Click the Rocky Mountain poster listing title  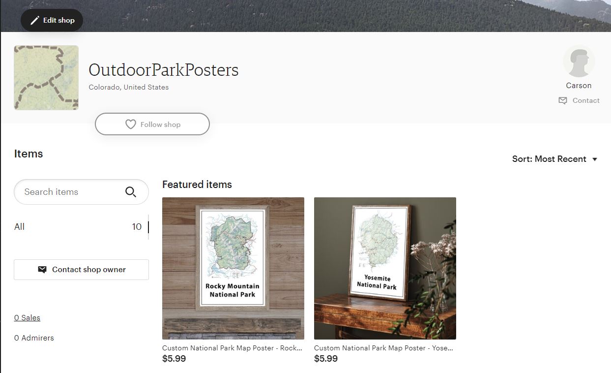pyautogui.click(x=232, y=348)
